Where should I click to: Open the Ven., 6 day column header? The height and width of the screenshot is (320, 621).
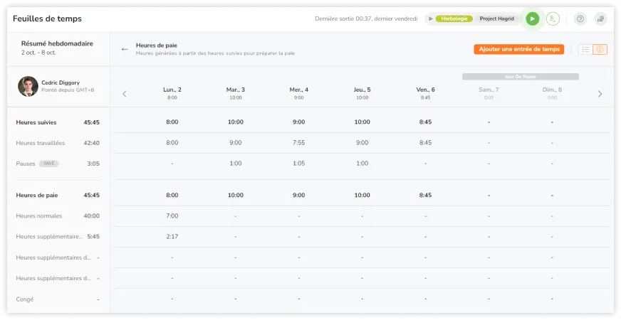tap(425, 92)
